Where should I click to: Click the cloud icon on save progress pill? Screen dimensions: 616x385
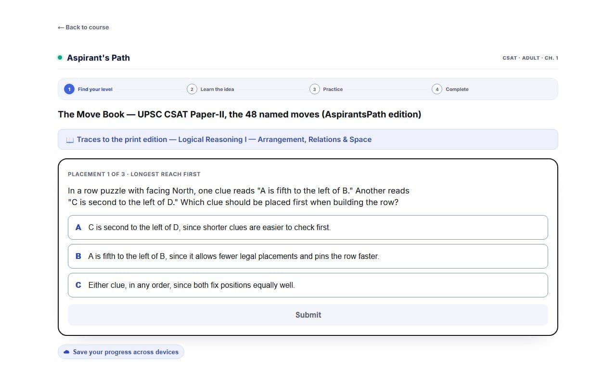66,352
